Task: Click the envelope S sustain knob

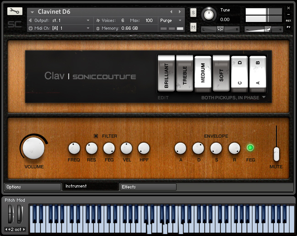Action: (216, 148)
